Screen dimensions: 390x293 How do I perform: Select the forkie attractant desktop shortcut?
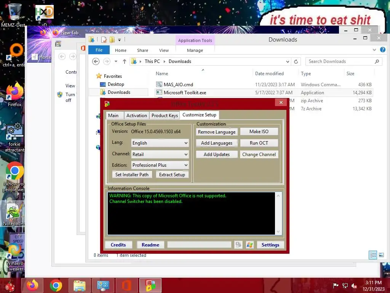click(x=14, y=137)
